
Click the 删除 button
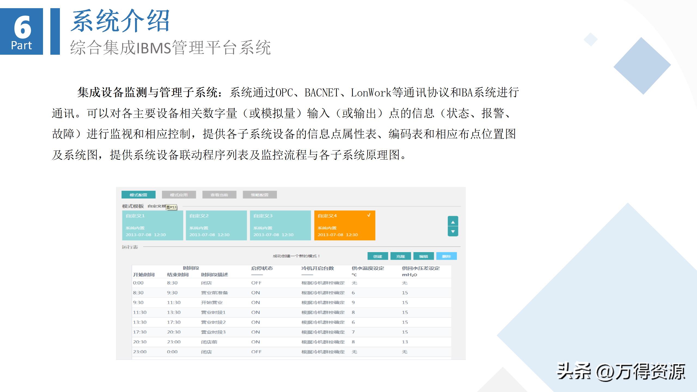click(447, 256)
